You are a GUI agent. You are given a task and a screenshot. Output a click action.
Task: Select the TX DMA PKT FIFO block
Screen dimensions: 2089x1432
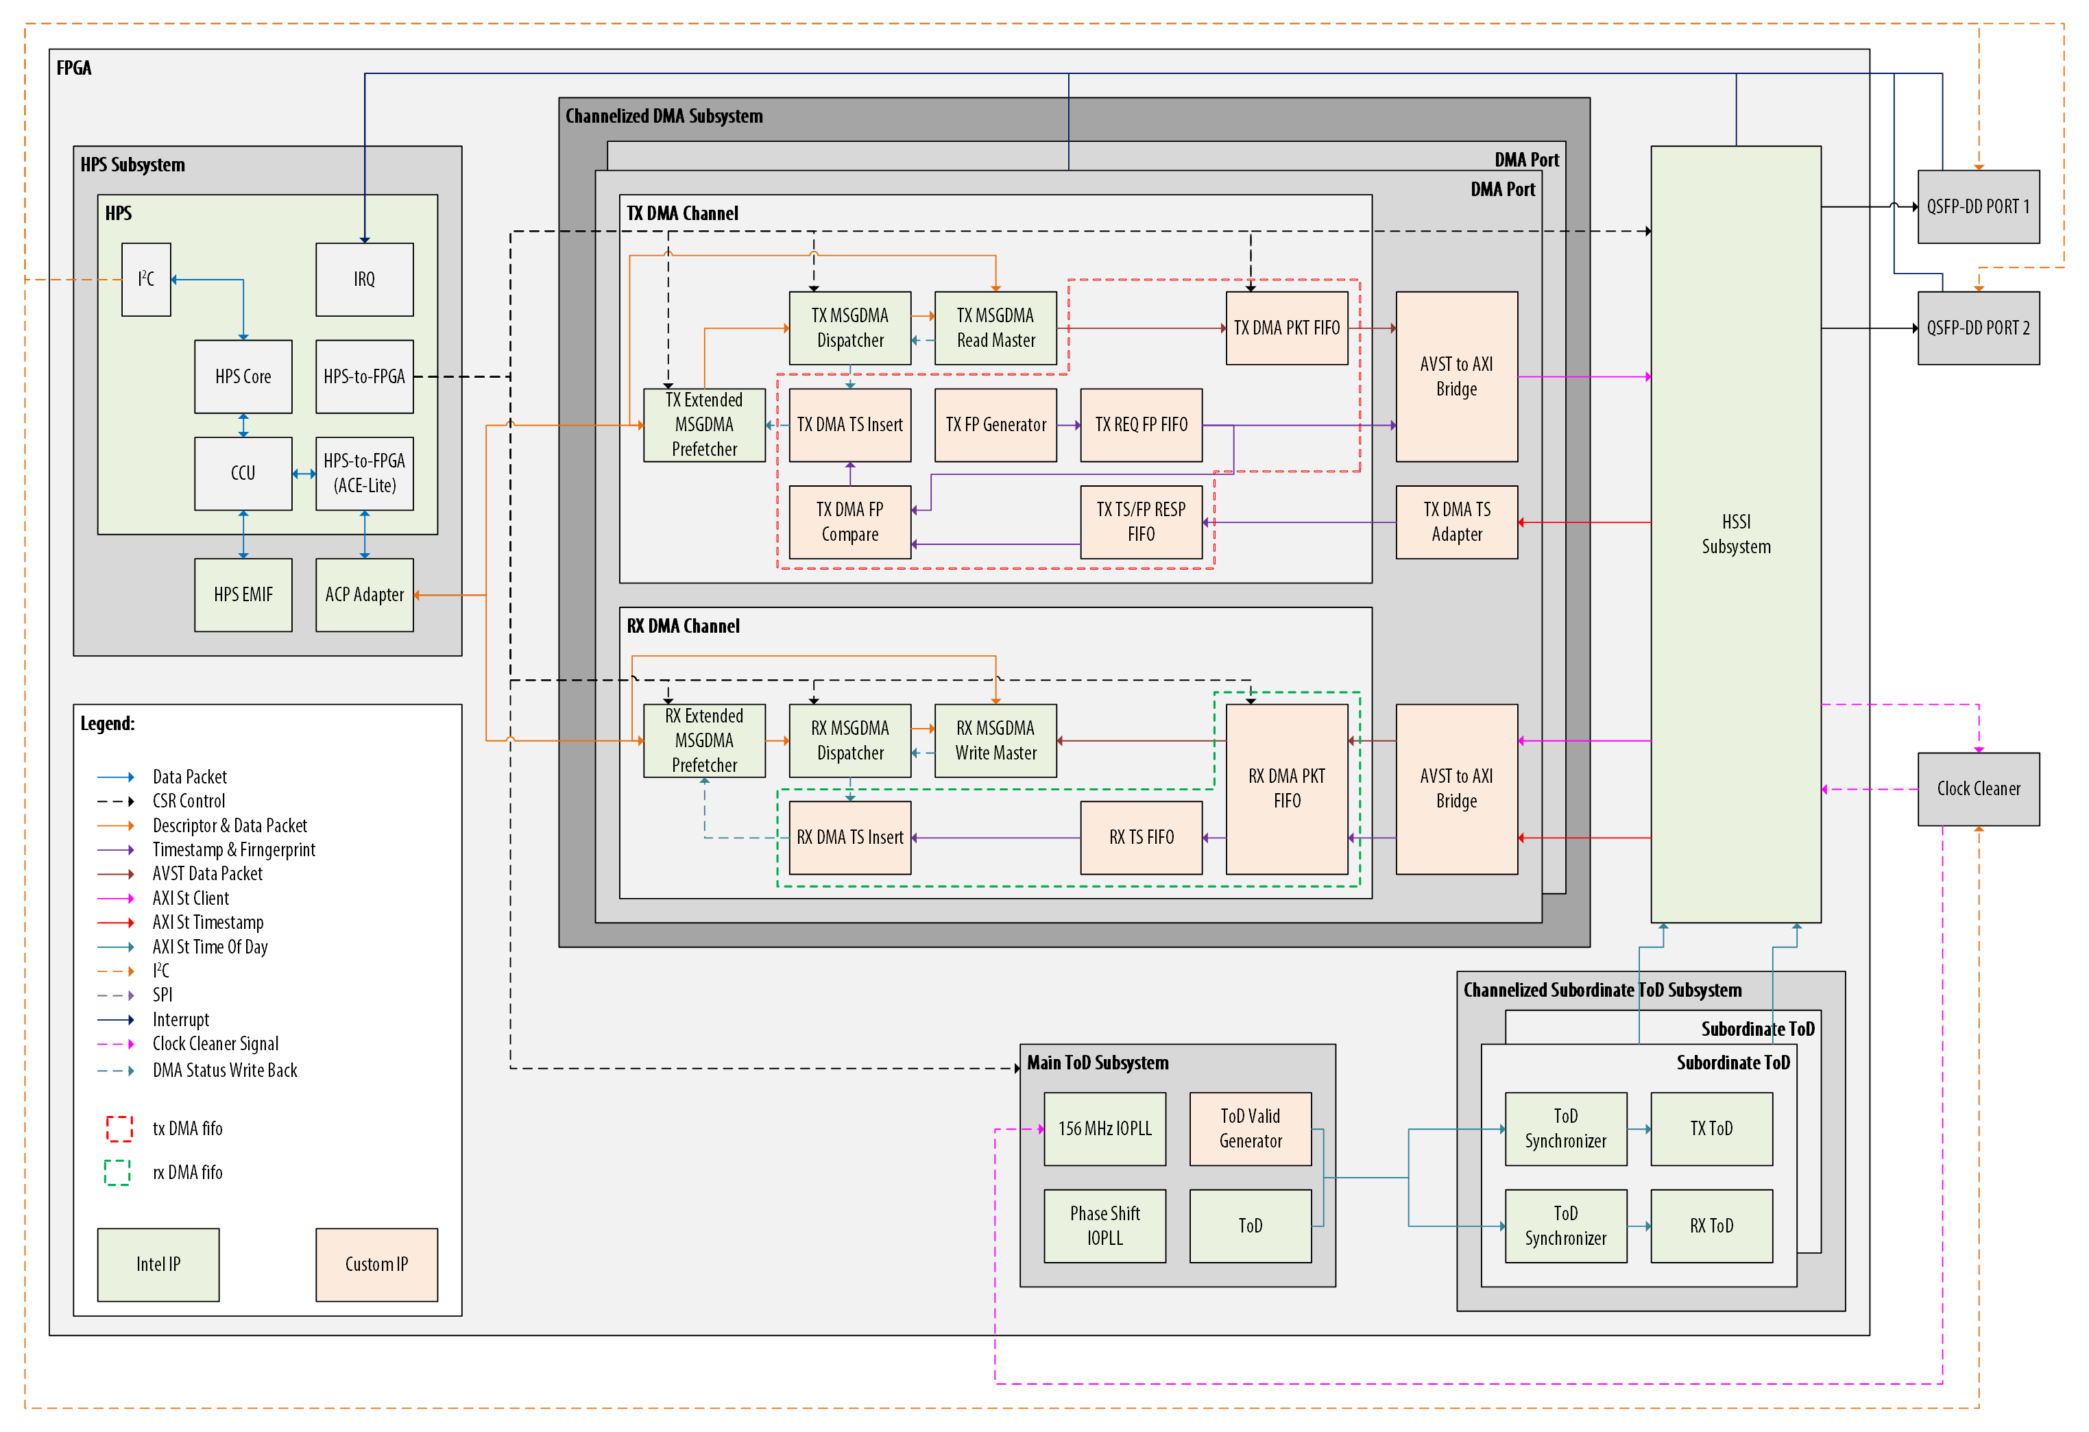[1286, 328]
